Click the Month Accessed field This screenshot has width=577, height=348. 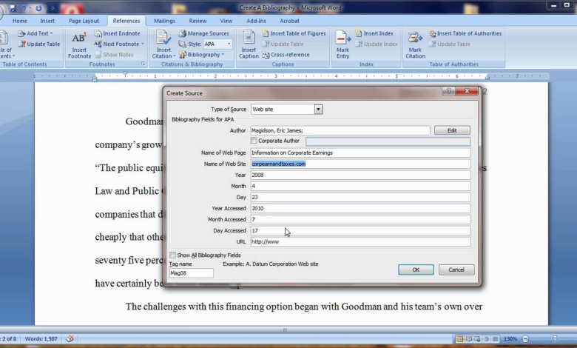(x=361, y=219)
